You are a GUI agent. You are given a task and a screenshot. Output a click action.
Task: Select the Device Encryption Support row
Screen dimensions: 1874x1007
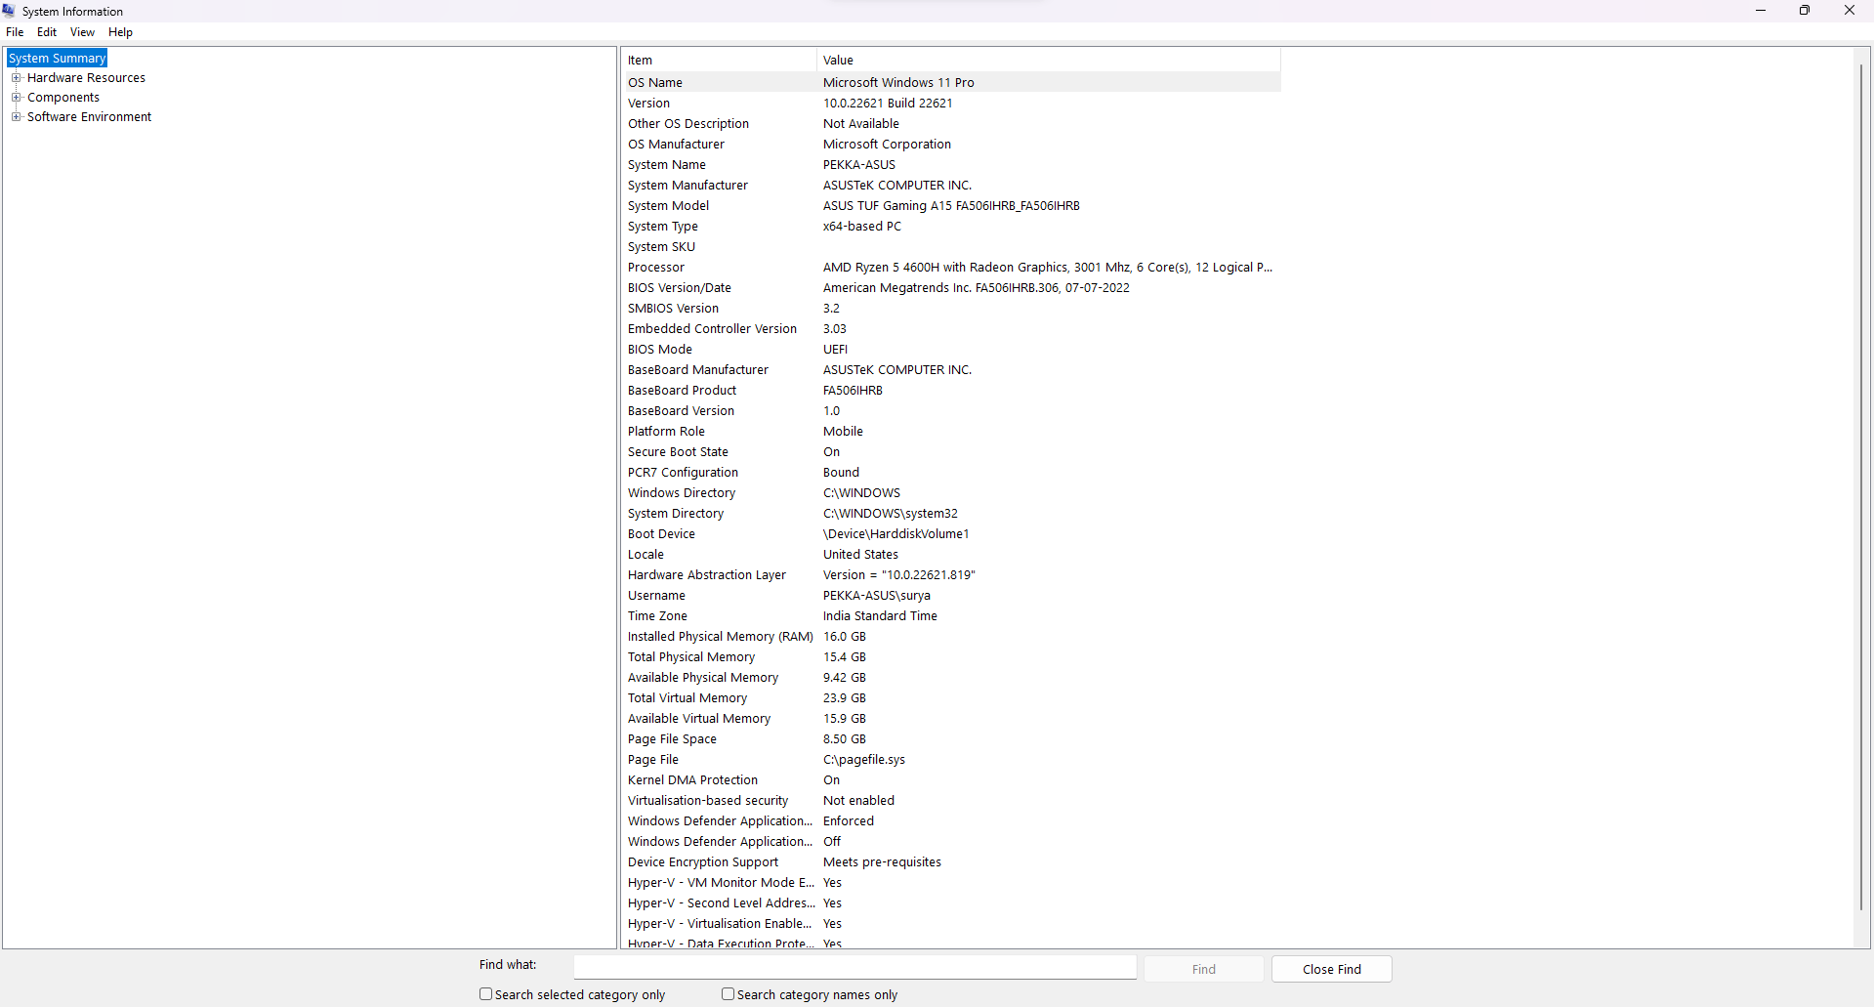tap(952, 862)
